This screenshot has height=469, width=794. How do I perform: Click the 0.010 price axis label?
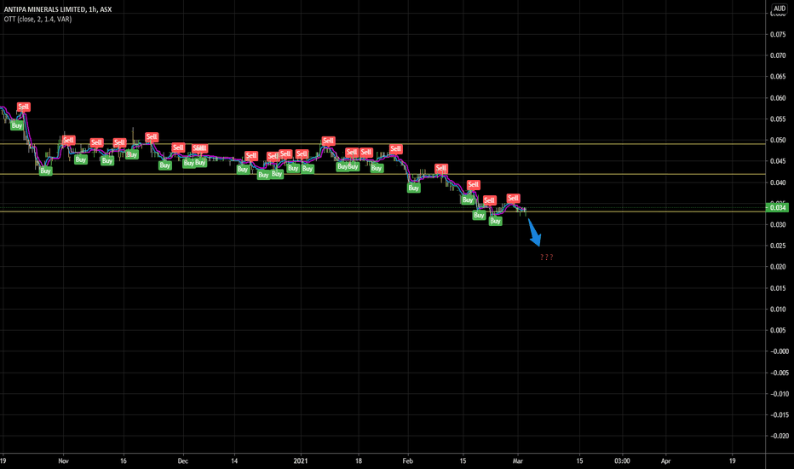tap(778, 310)
